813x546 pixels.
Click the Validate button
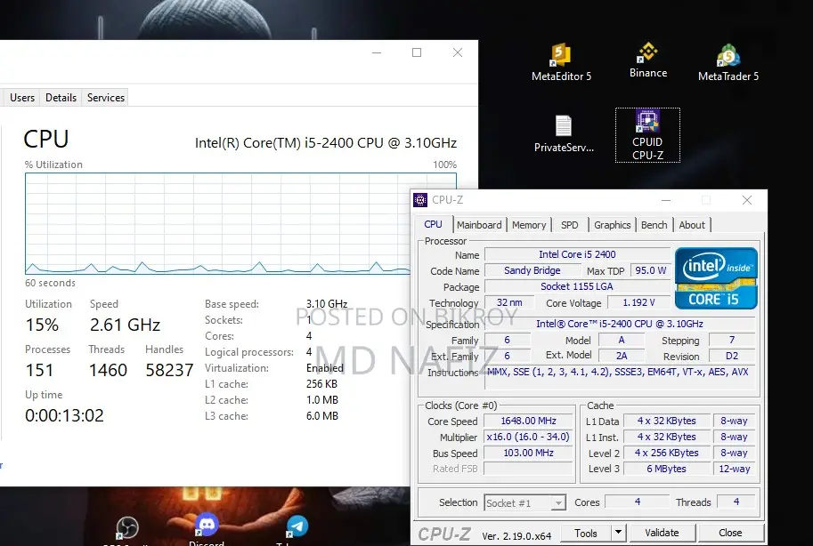(x=662, y=533)
